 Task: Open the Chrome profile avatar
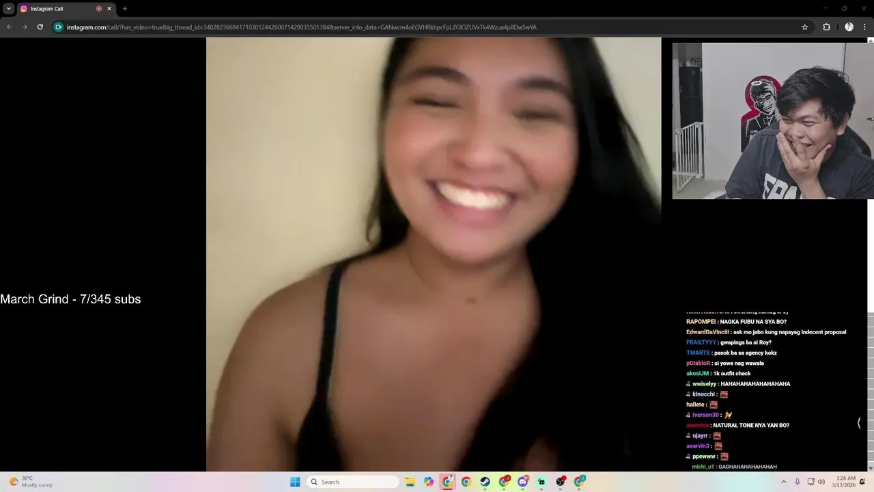(849, 27)
